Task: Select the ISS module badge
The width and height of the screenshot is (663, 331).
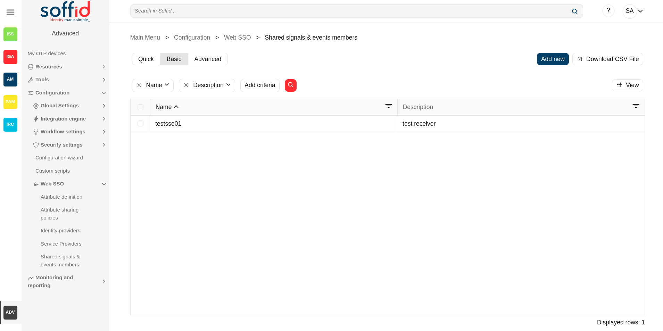Action: click(10, 34)
